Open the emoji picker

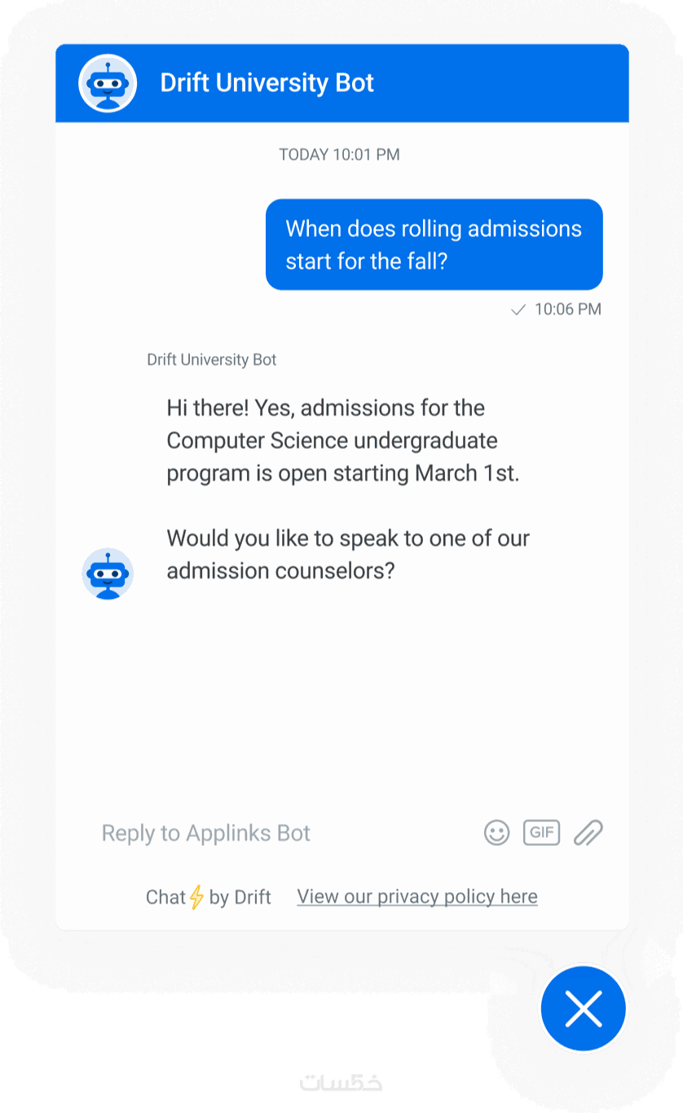click(x=496, y=833)
